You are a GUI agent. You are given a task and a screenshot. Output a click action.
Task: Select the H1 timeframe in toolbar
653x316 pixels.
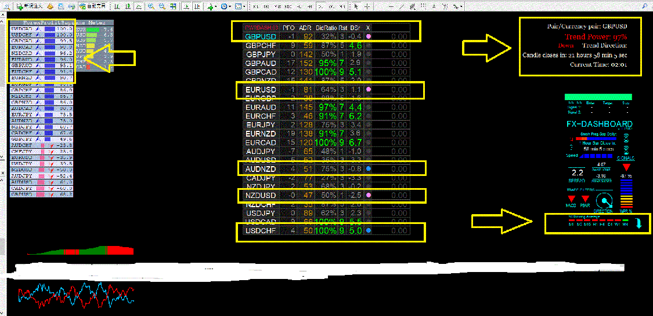click(298, 6)
